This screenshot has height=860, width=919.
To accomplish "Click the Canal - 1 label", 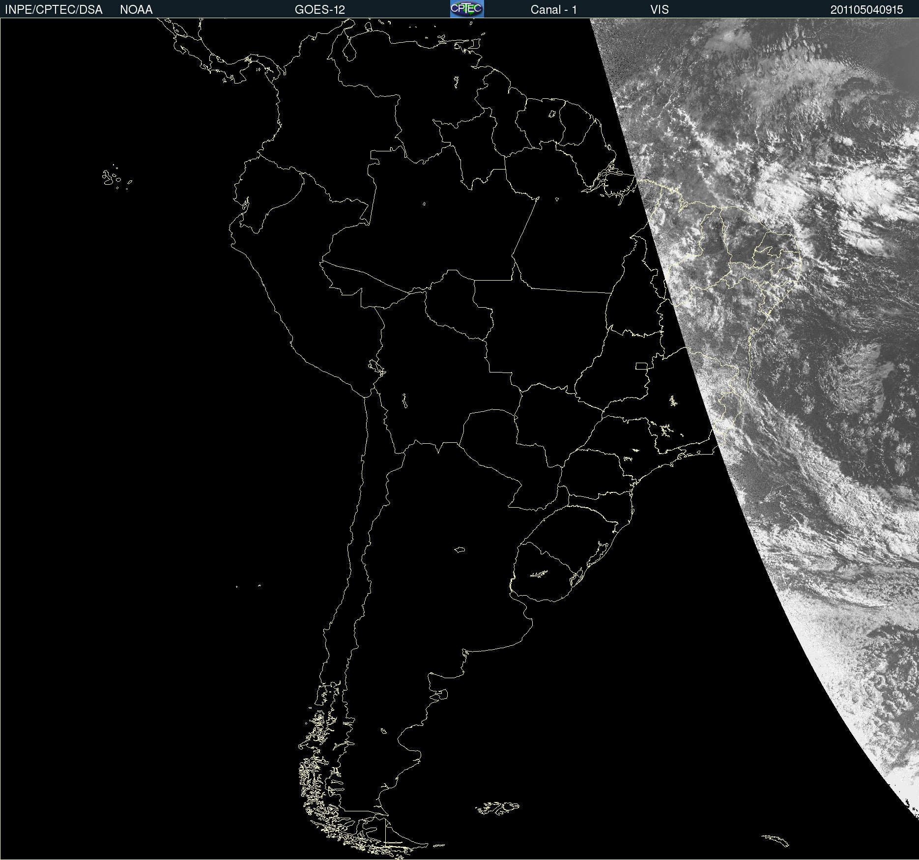I will (553, 10).
